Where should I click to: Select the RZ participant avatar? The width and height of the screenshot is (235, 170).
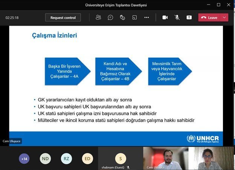click(x=66, y=159)
